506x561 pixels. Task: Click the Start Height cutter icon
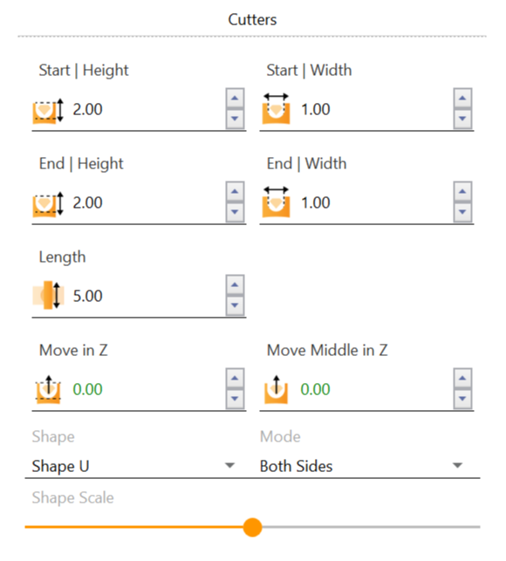click(48, 111)
